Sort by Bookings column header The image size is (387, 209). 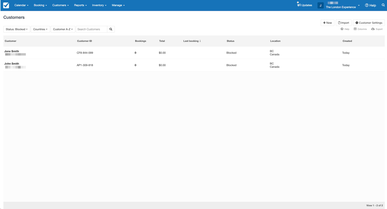pos(140,41)
